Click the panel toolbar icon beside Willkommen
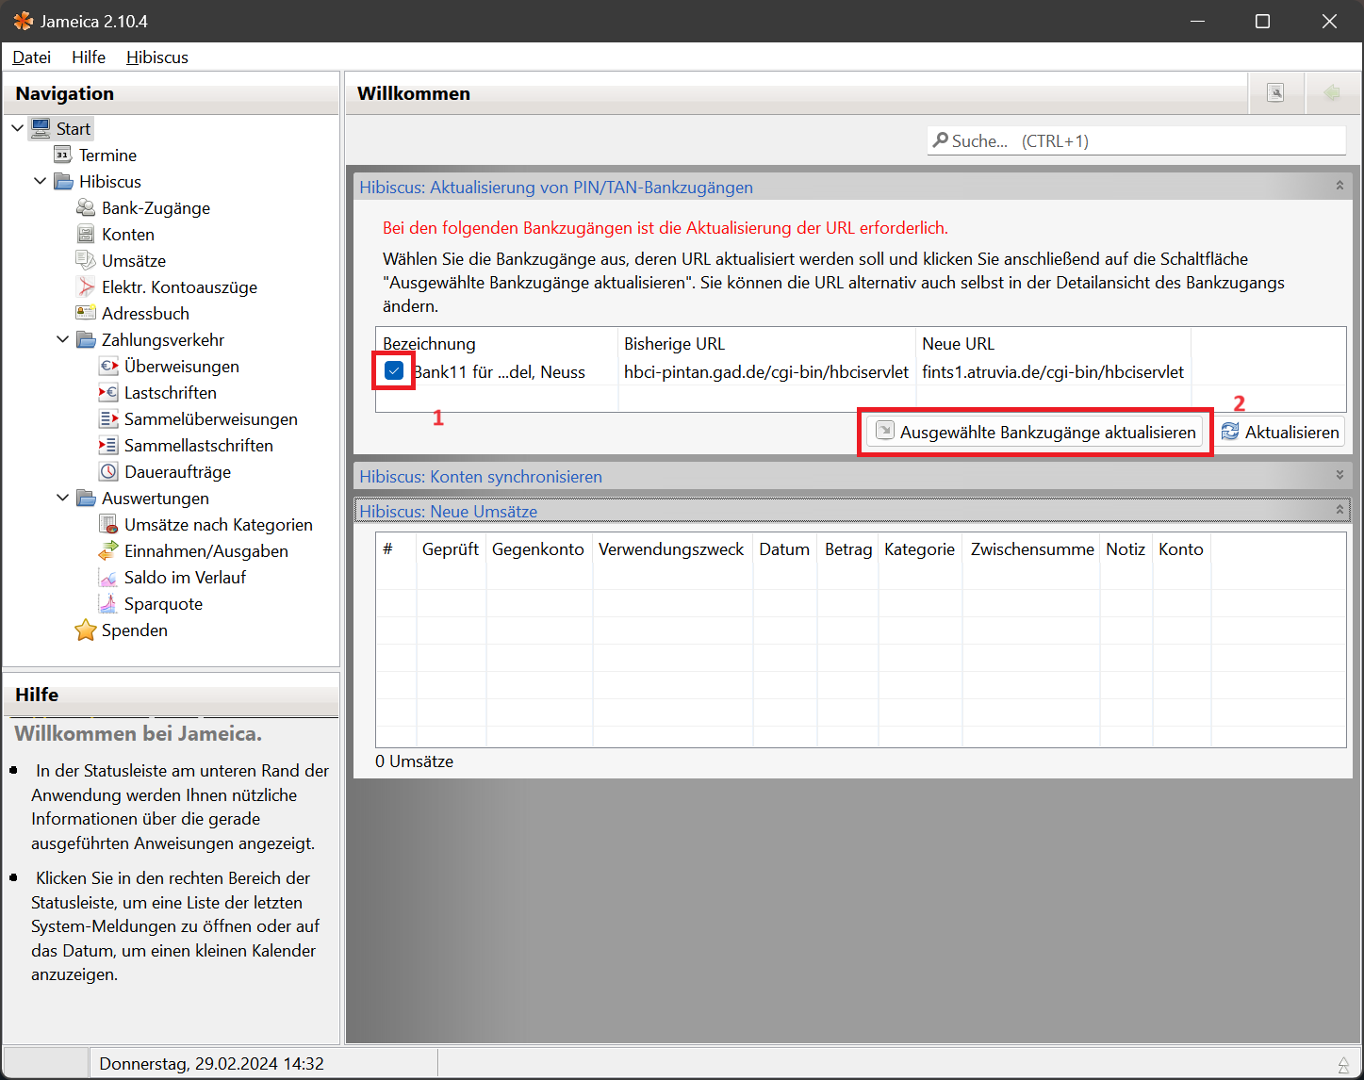 1275,92
